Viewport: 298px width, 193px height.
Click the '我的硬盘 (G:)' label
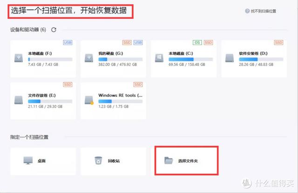click(111, 53)
